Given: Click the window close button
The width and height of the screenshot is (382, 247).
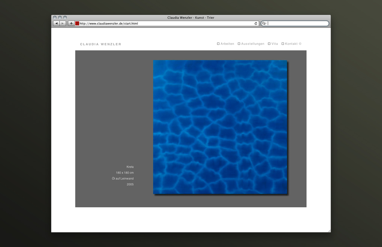Looking at the screenshot, I should [x=55, y=18].
